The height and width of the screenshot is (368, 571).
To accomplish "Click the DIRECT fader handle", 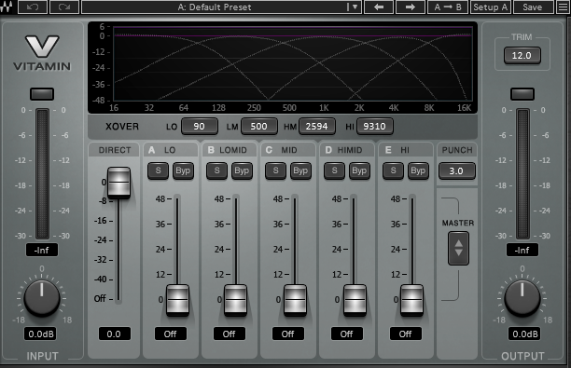I will point(118,183).
